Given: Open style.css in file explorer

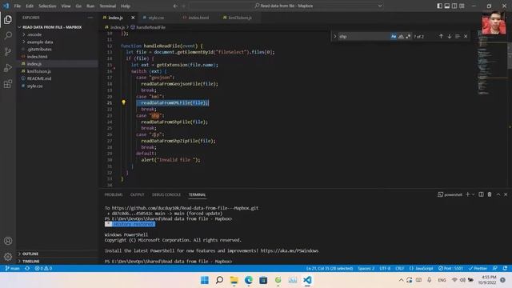Looking at the screenshot, I should [34, 86].
